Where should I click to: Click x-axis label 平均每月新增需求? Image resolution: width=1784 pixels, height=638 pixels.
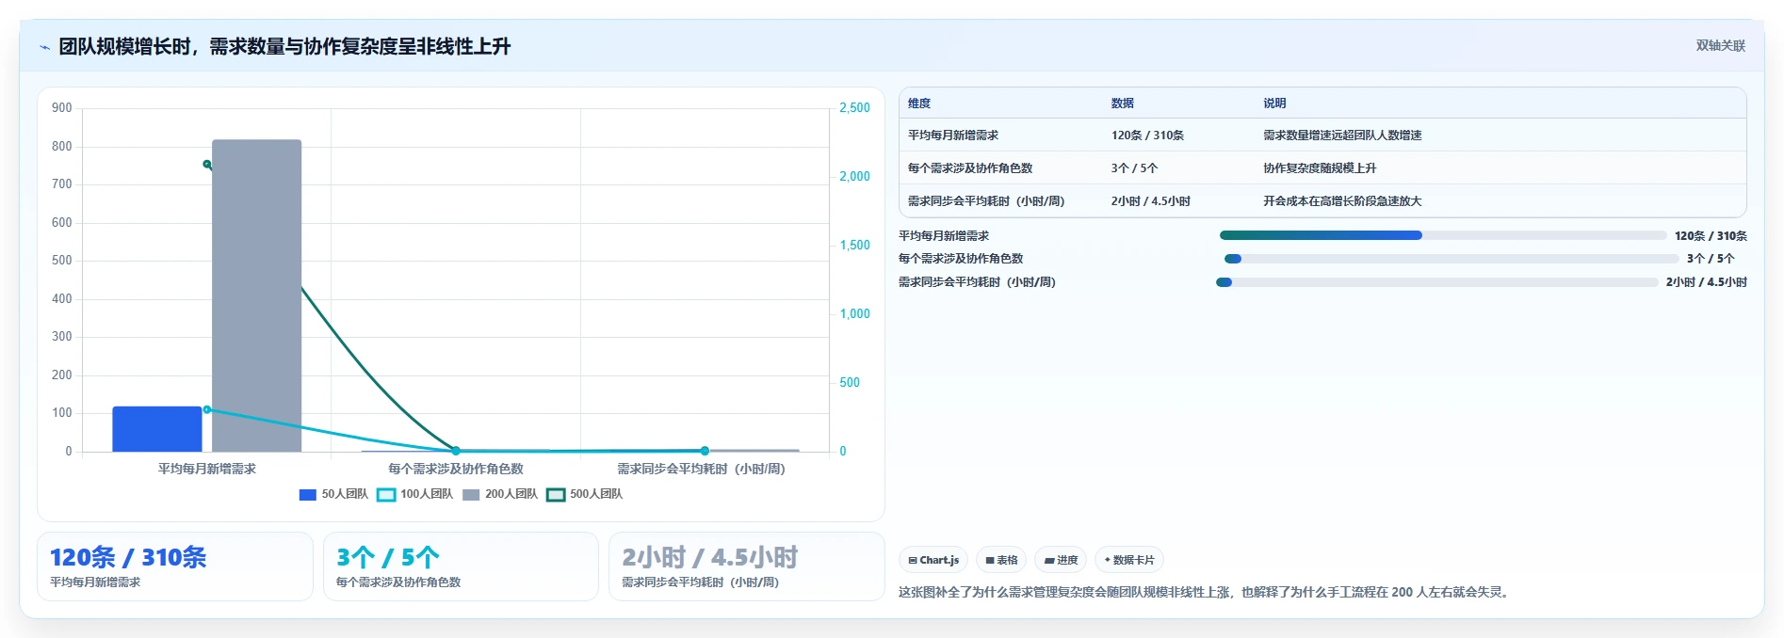(207, 469)
